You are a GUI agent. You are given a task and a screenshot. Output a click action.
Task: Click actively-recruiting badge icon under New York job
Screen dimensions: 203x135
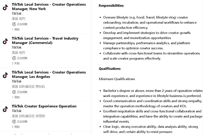pos(14,24)
